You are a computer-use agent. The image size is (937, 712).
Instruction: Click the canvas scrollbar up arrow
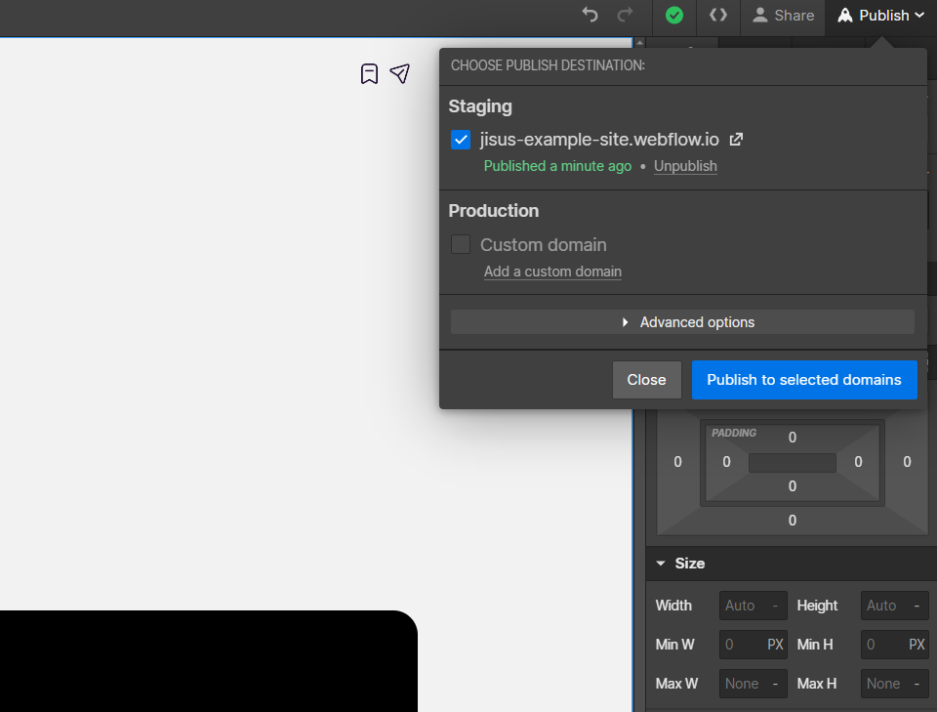point(639,43)
